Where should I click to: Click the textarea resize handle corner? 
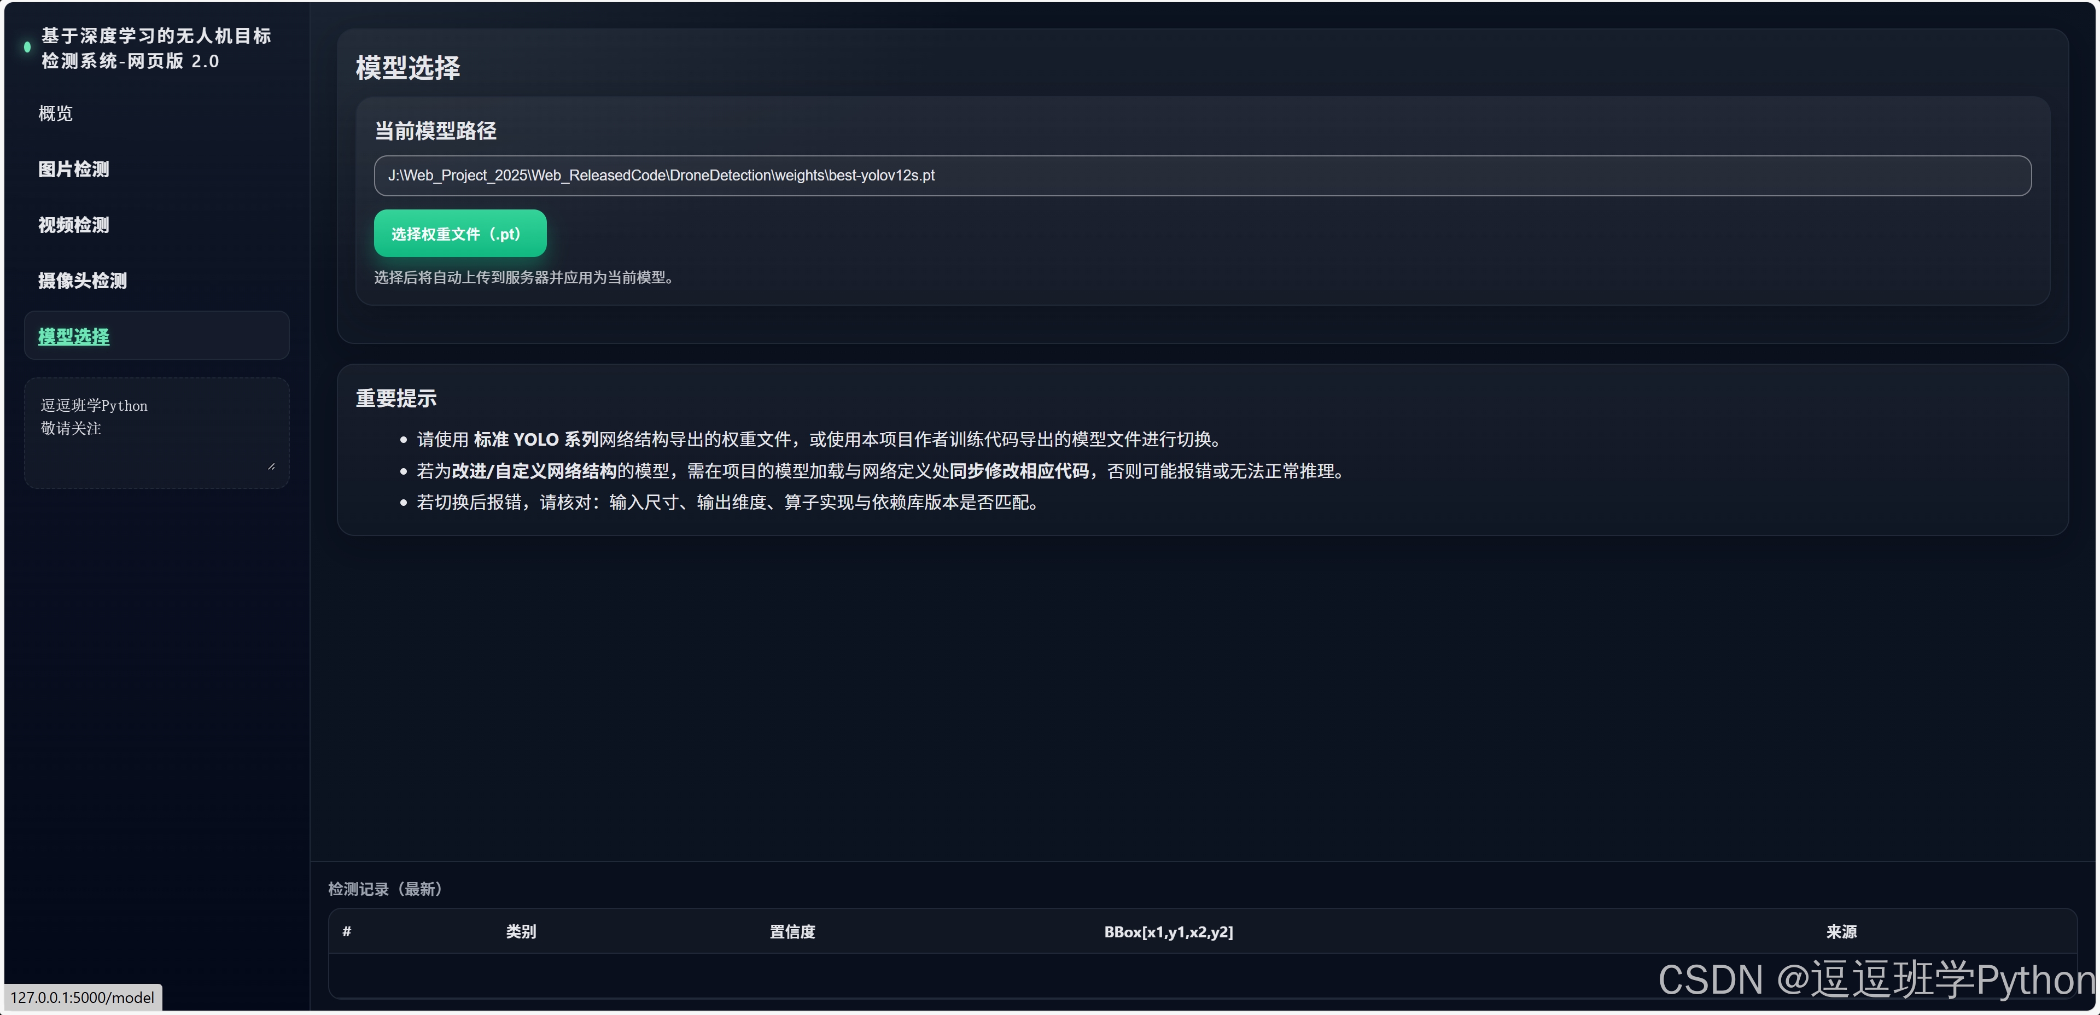[271, 466]
